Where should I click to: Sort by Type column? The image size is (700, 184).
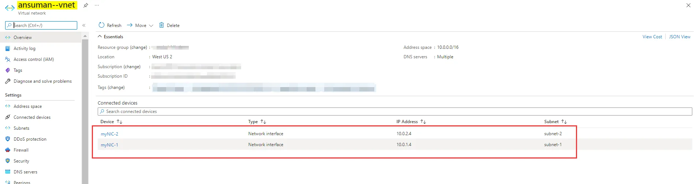(x=257, y=122)
